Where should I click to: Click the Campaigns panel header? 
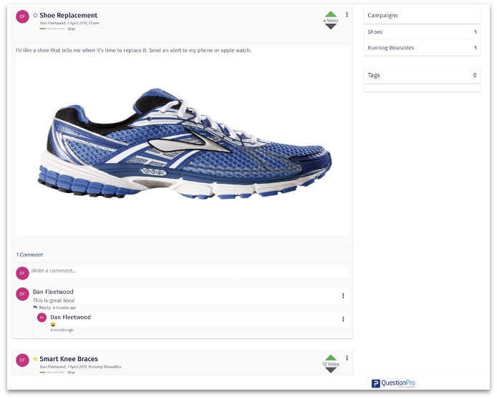[423, 16]
